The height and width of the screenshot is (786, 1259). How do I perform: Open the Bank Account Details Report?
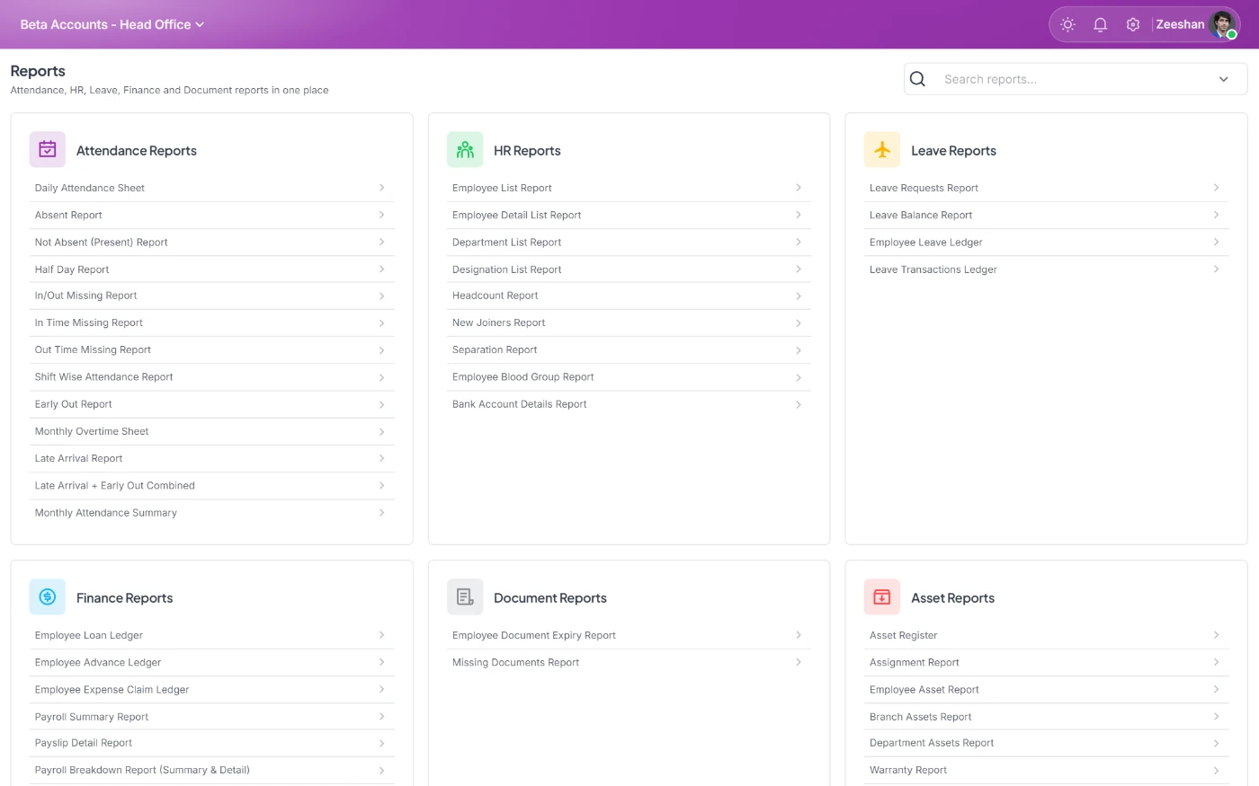click(x=629, y=404)
